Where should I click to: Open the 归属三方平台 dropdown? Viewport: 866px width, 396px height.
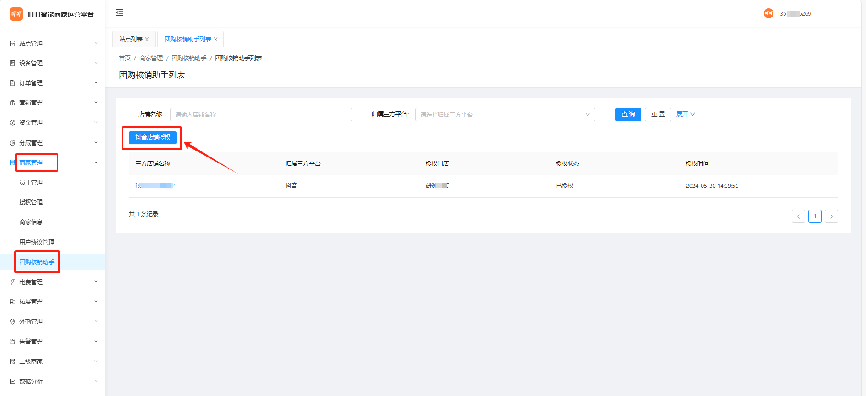pos(505,115)
